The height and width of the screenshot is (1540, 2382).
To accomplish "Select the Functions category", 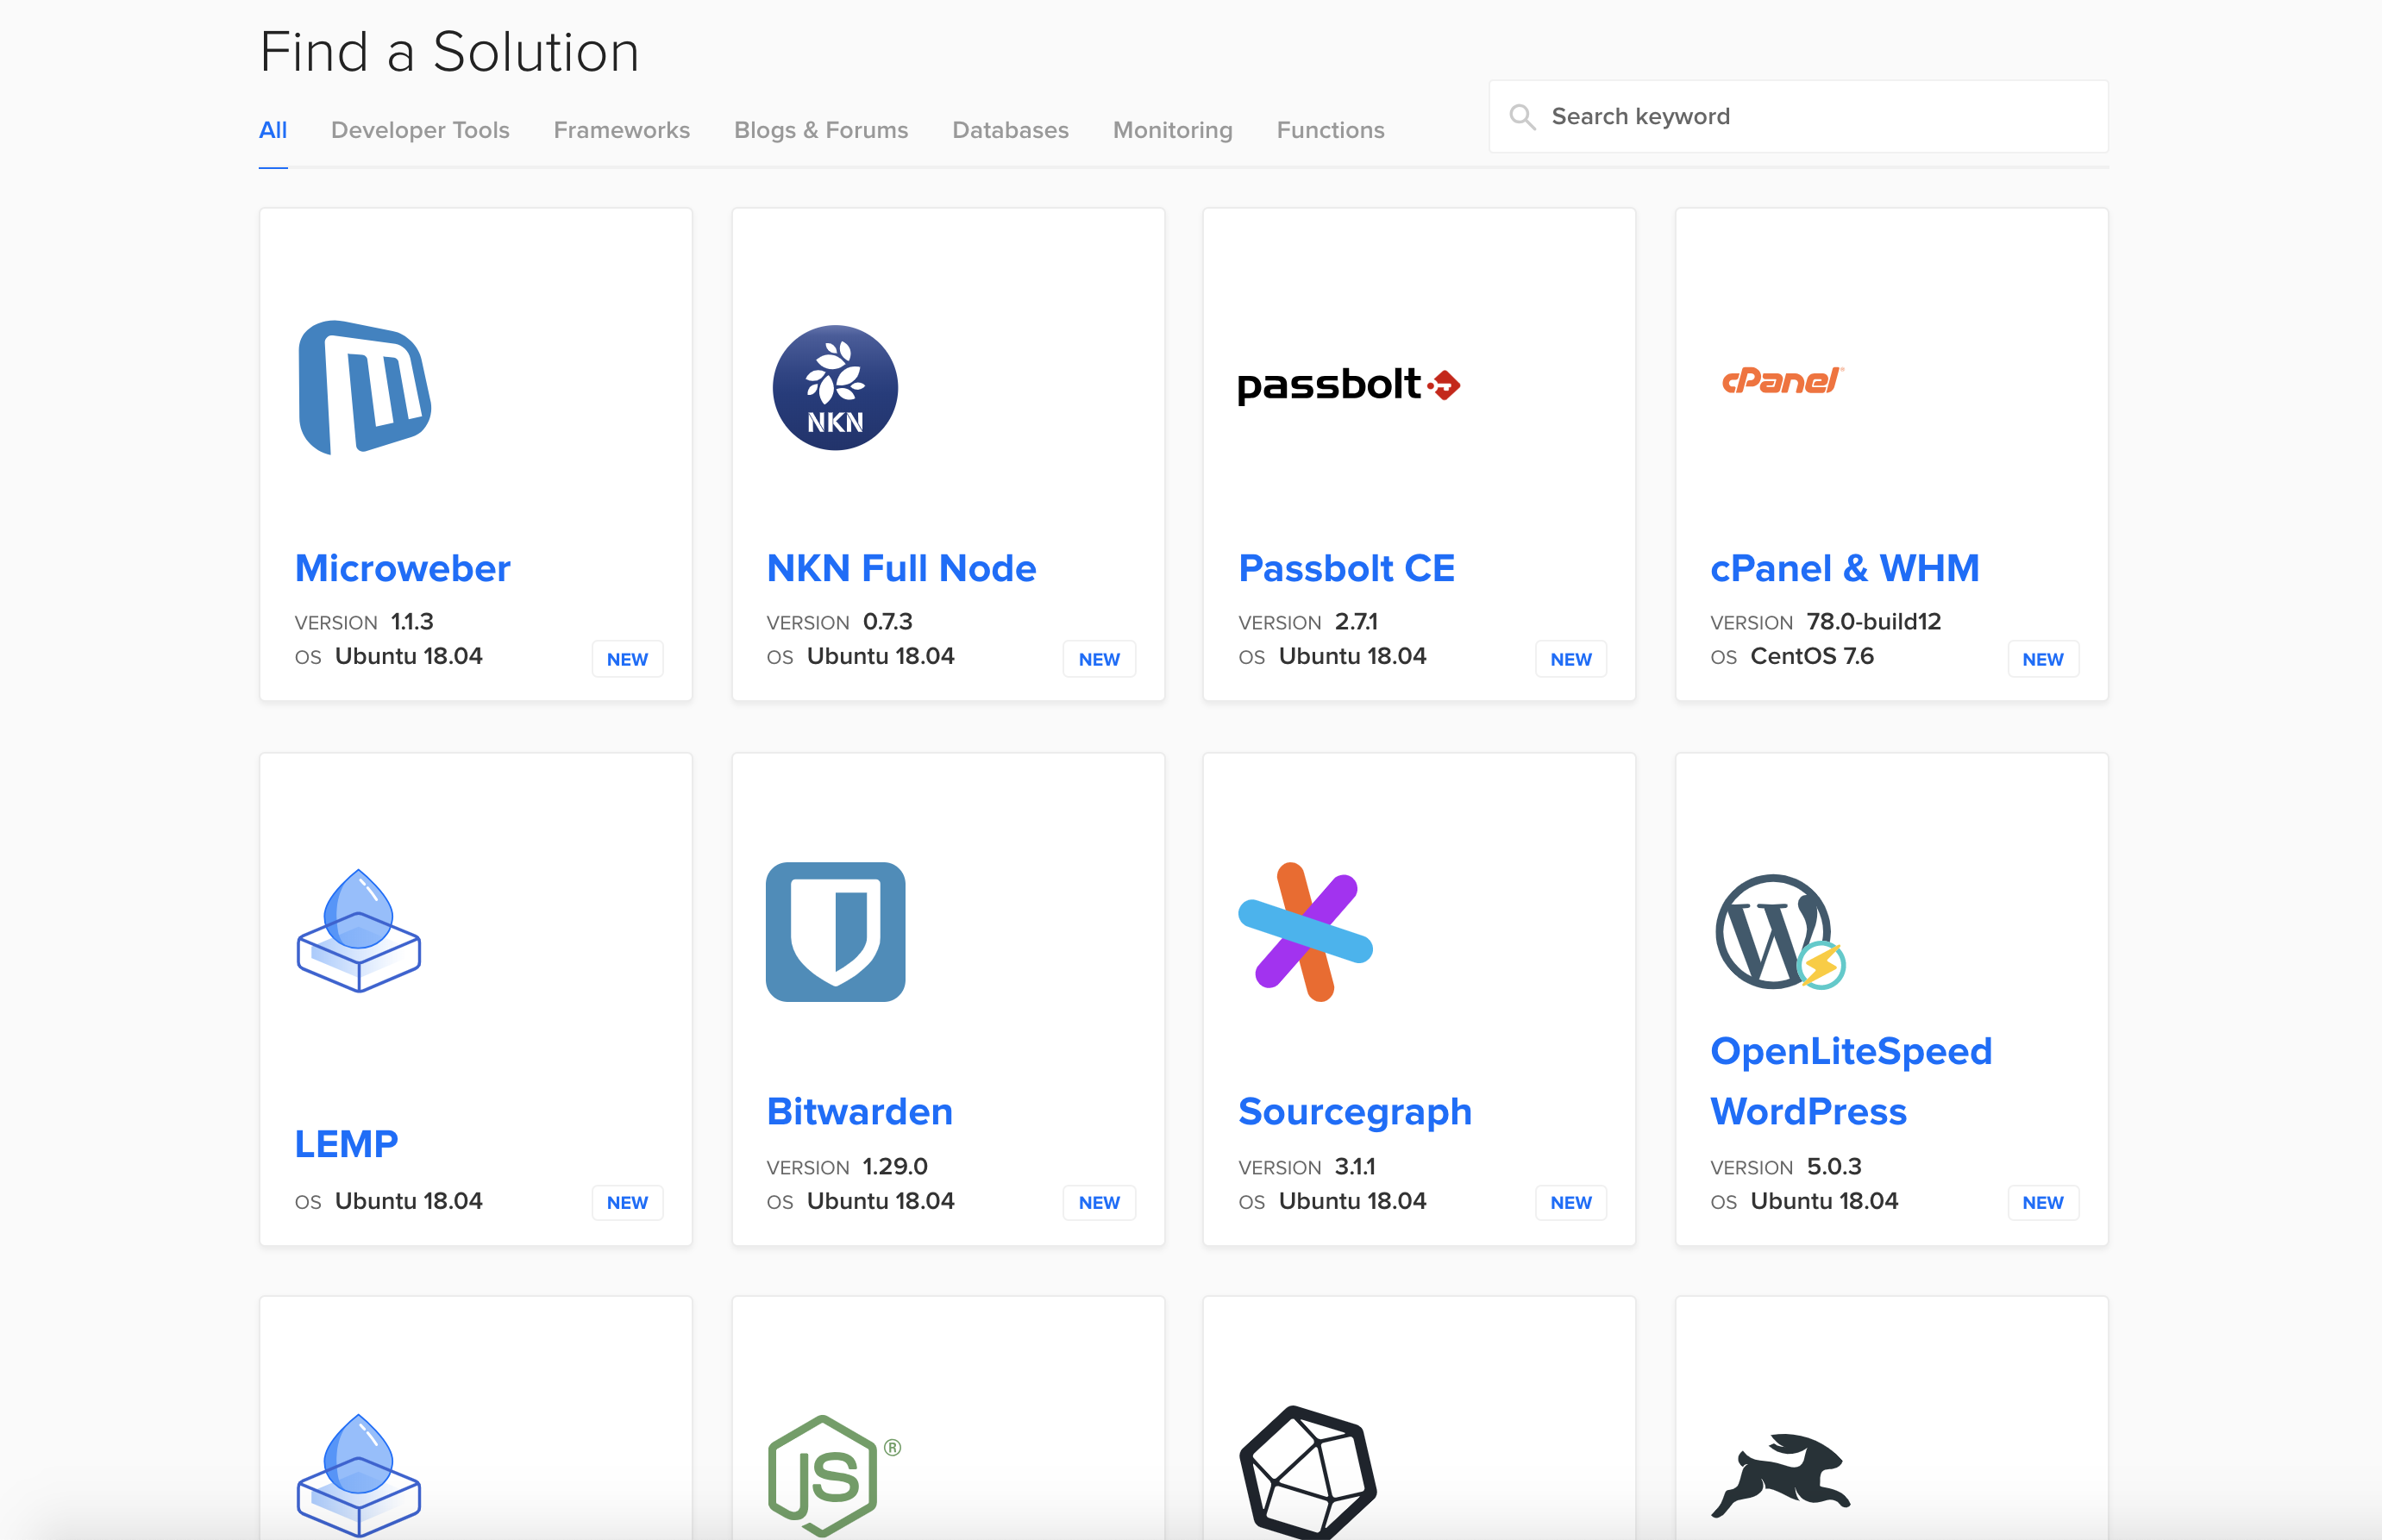I will click(1330, 130).
